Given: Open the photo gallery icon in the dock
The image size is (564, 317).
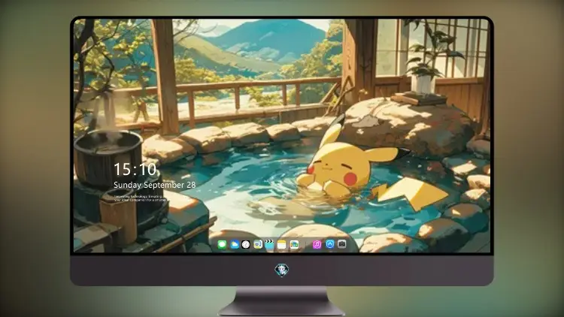Looking at the screenshot, I should pyautogui.click(x=294, y=245).
